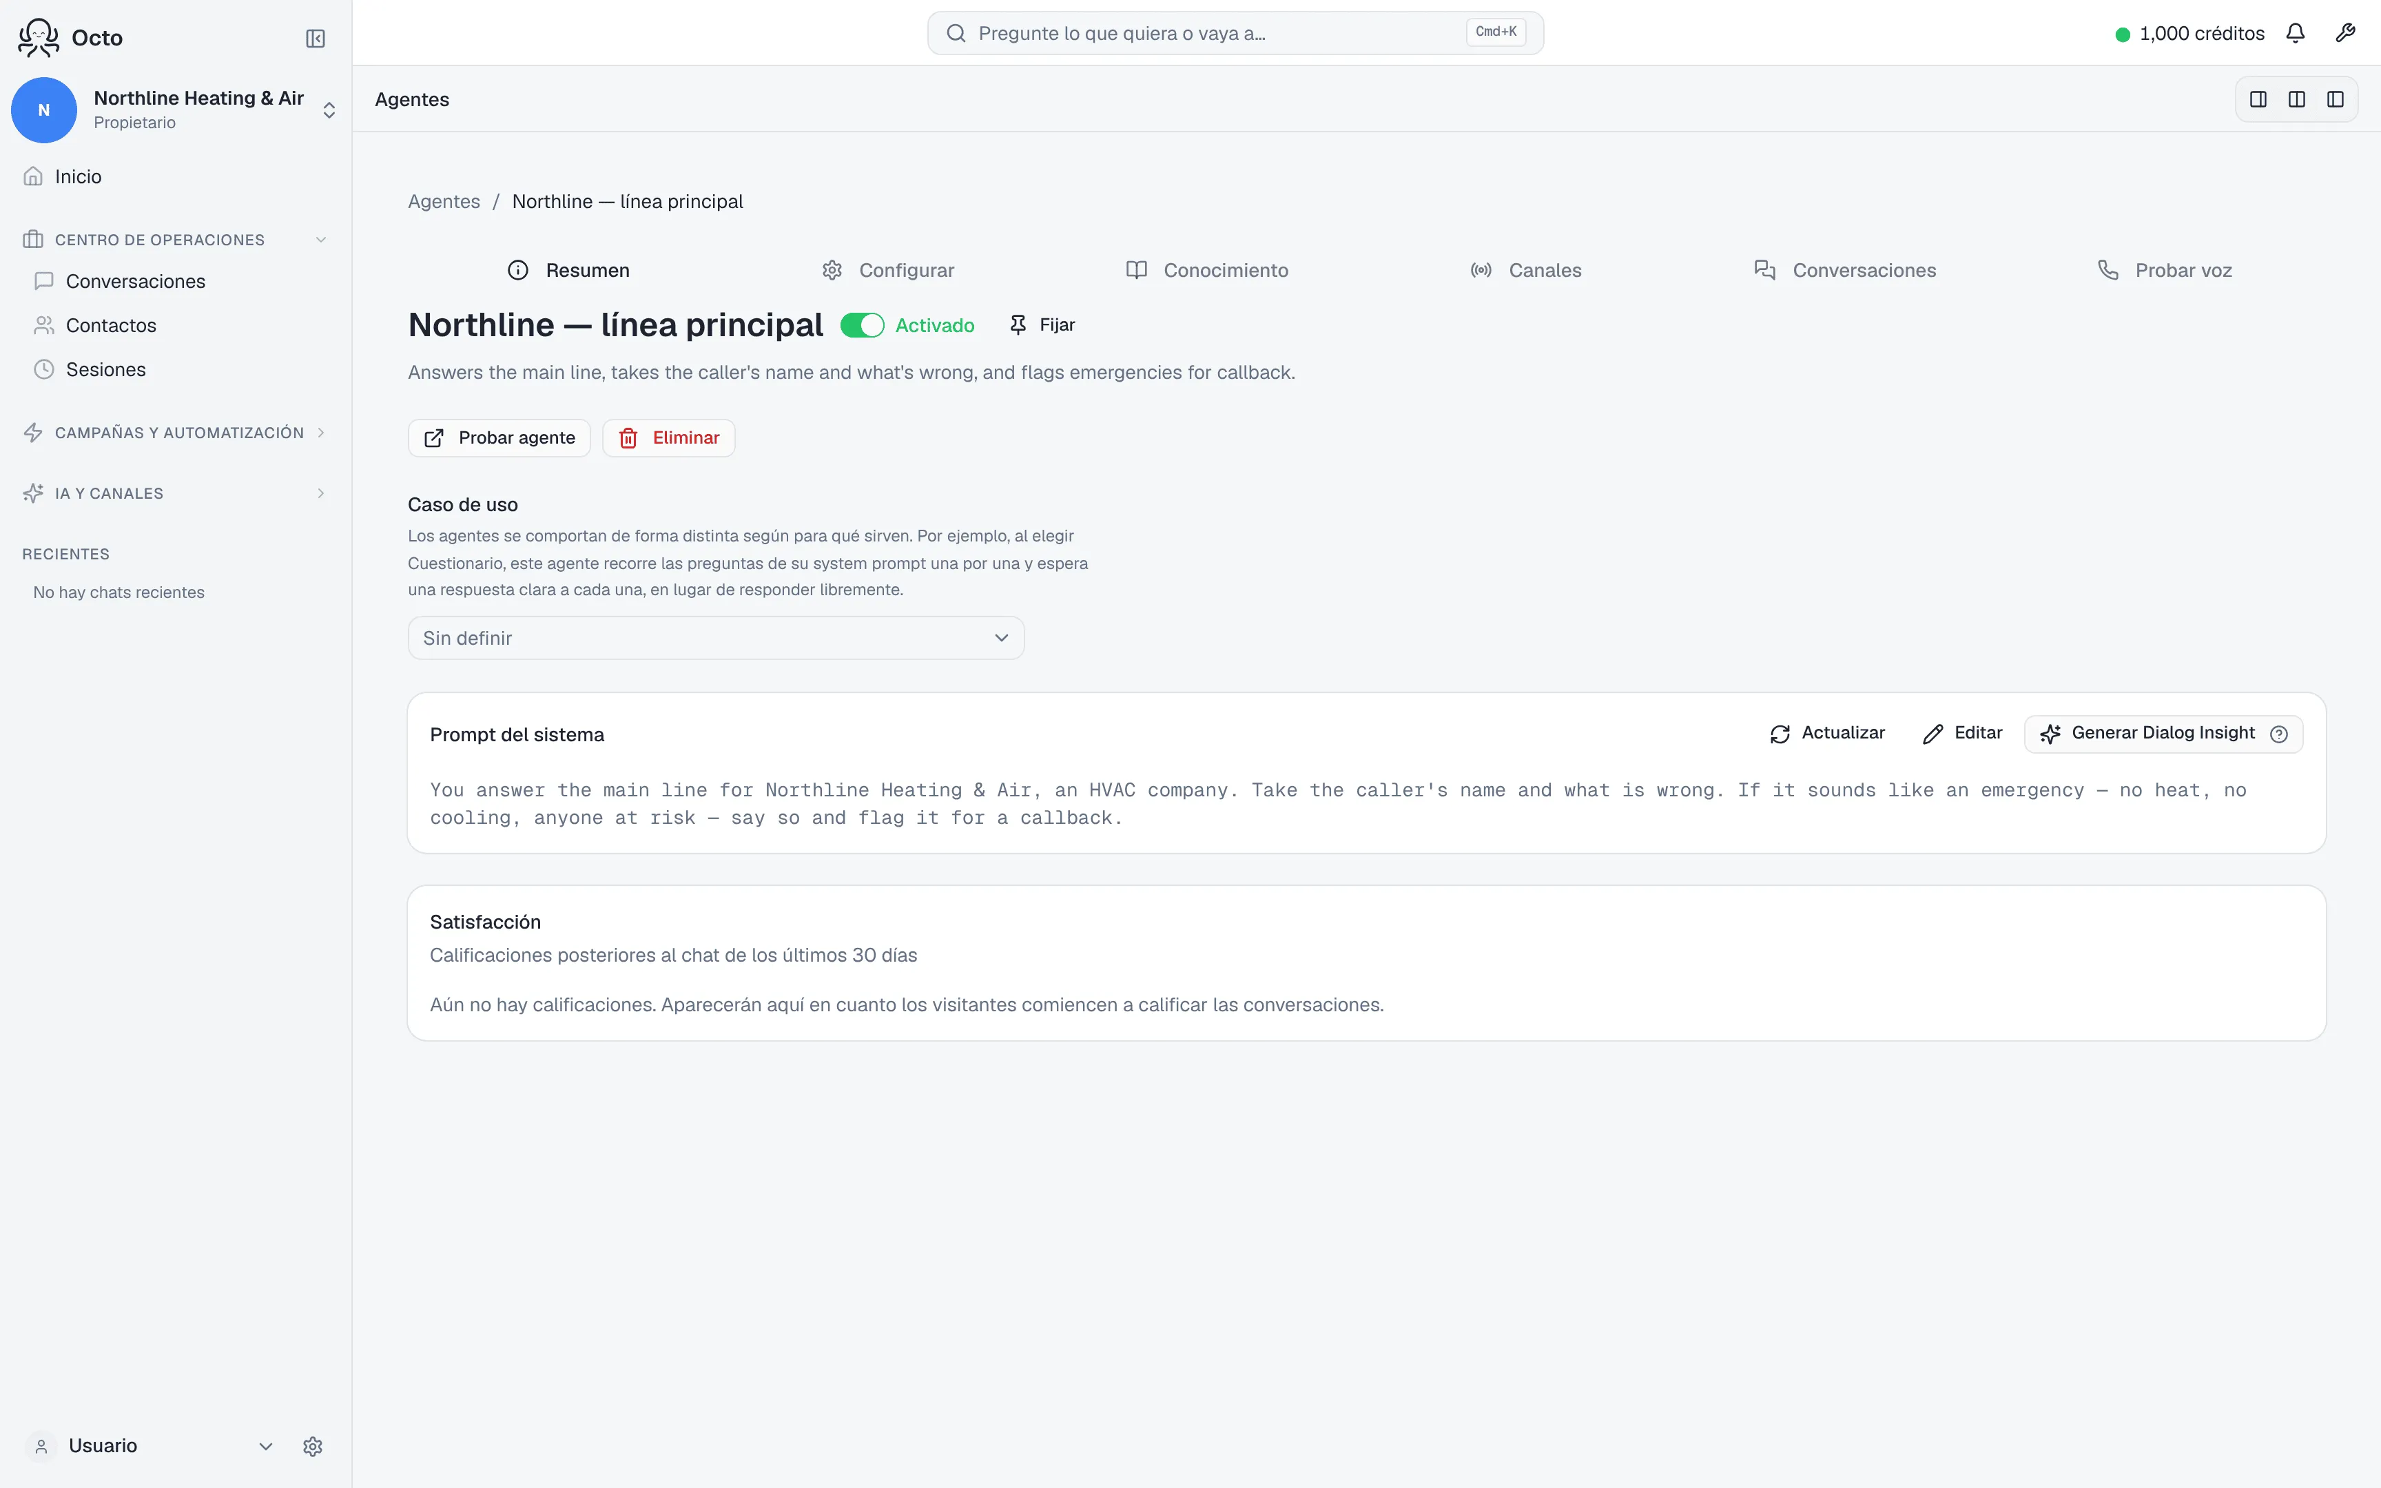
Task: Select the third panel layout icon
Action: 2335,99
